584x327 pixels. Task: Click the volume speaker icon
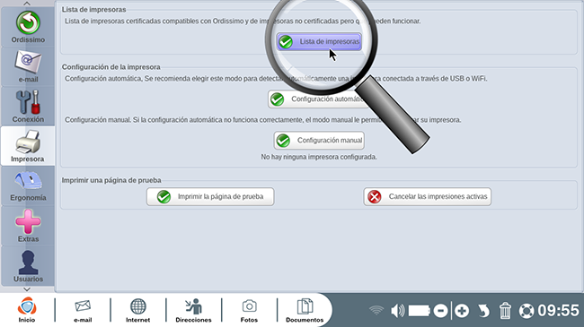point(398,311)
